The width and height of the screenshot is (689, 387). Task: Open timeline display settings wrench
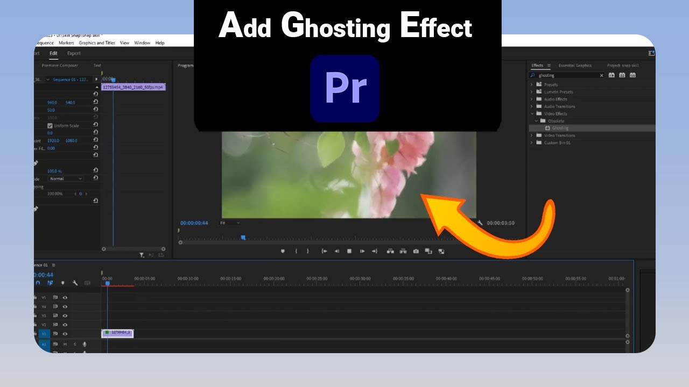point(75,283)
